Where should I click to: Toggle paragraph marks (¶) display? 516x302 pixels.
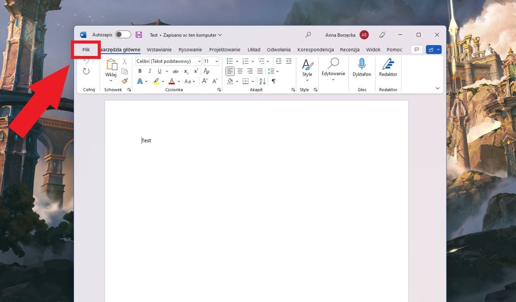pyautogui.click(x=273, y=81)
